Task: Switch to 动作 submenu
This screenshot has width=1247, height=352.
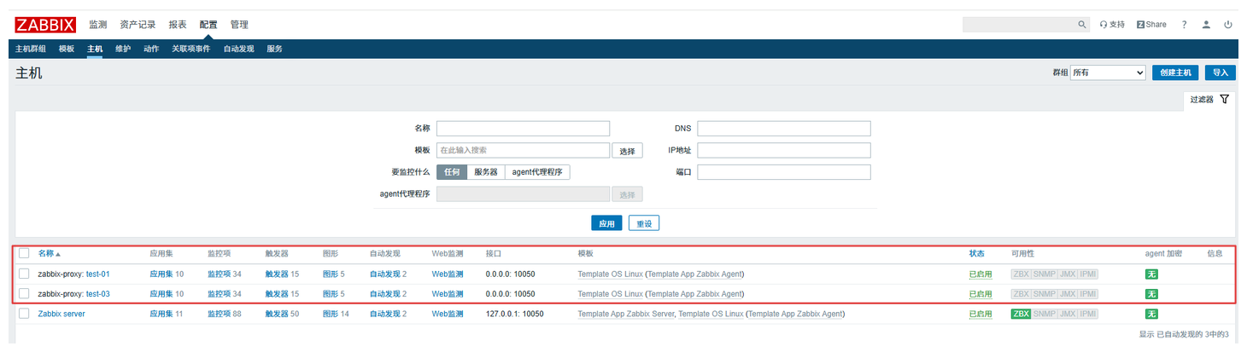Action: tap(151, 49)
